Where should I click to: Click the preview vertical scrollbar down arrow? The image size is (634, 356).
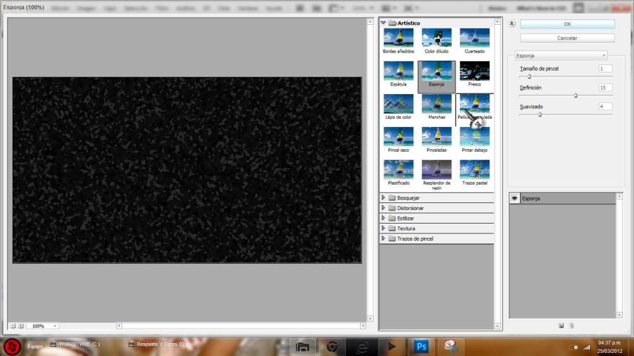[370, 318]
